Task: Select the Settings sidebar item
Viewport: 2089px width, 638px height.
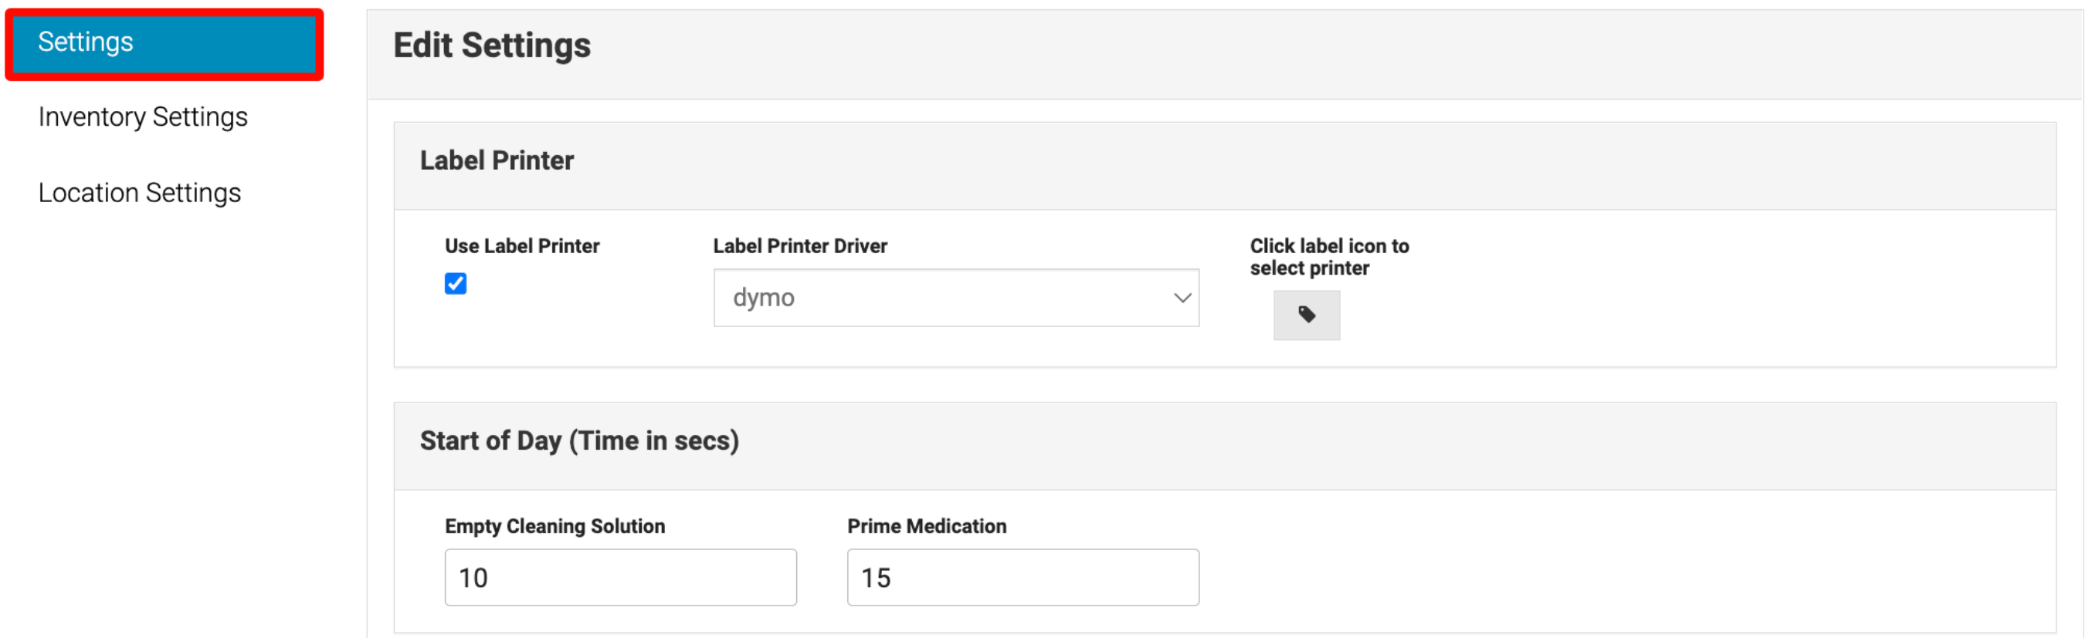Action: [164, 43]
